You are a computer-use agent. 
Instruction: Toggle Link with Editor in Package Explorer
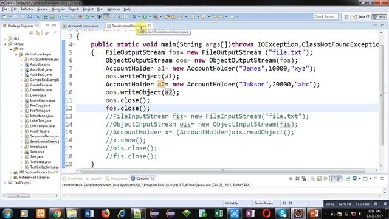click(38, 33)
